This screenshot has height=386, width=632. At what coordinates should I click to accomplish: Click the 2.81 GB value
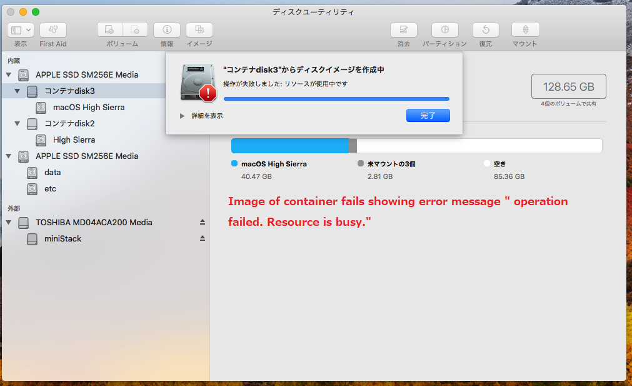(380, 176)
